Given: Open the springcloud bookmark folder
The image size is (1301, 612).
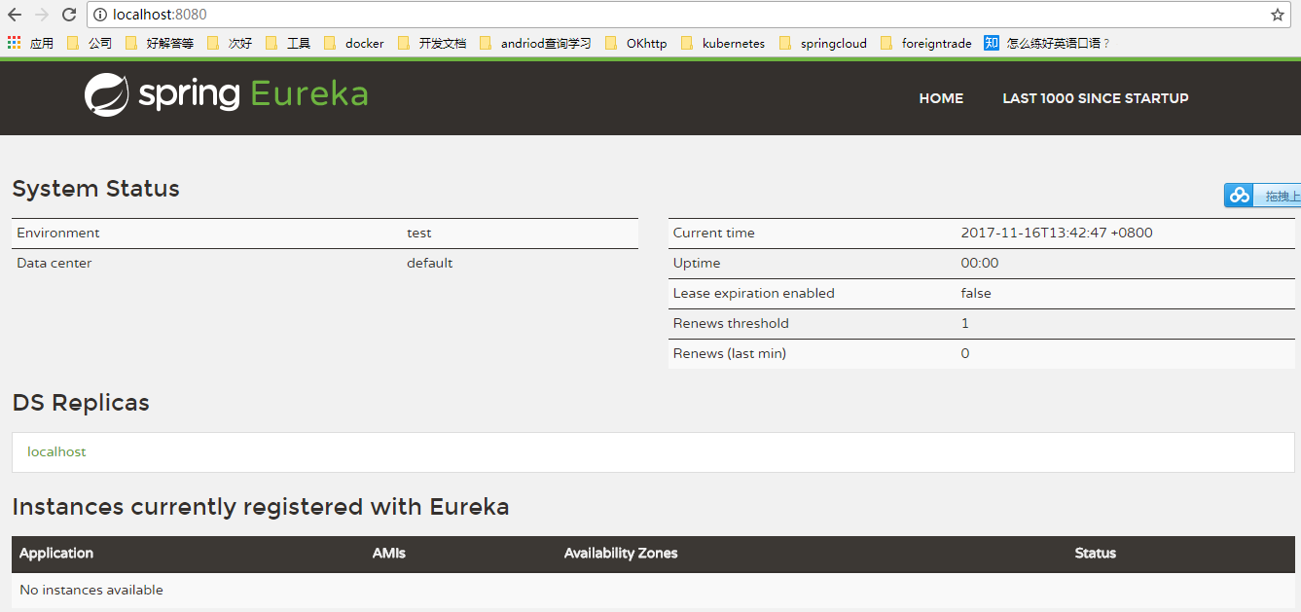Looking at the screenshot, I should (x=823, y=43).
